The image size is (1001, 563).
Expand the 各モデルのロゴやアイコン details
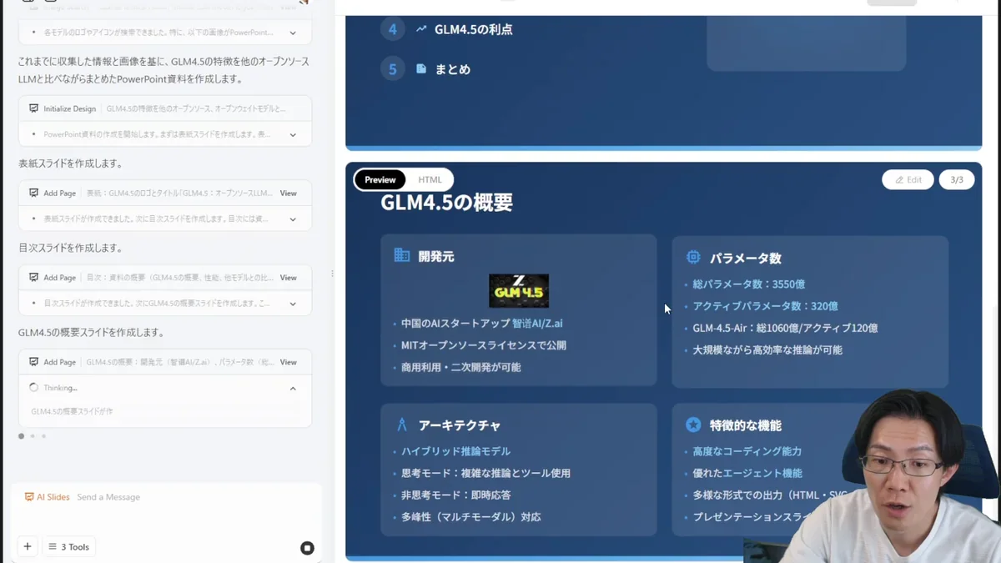(293, 33)
